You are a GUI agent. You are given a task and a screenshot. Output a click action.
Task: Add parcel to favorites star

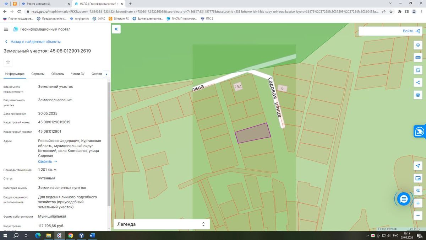point(8,62)
